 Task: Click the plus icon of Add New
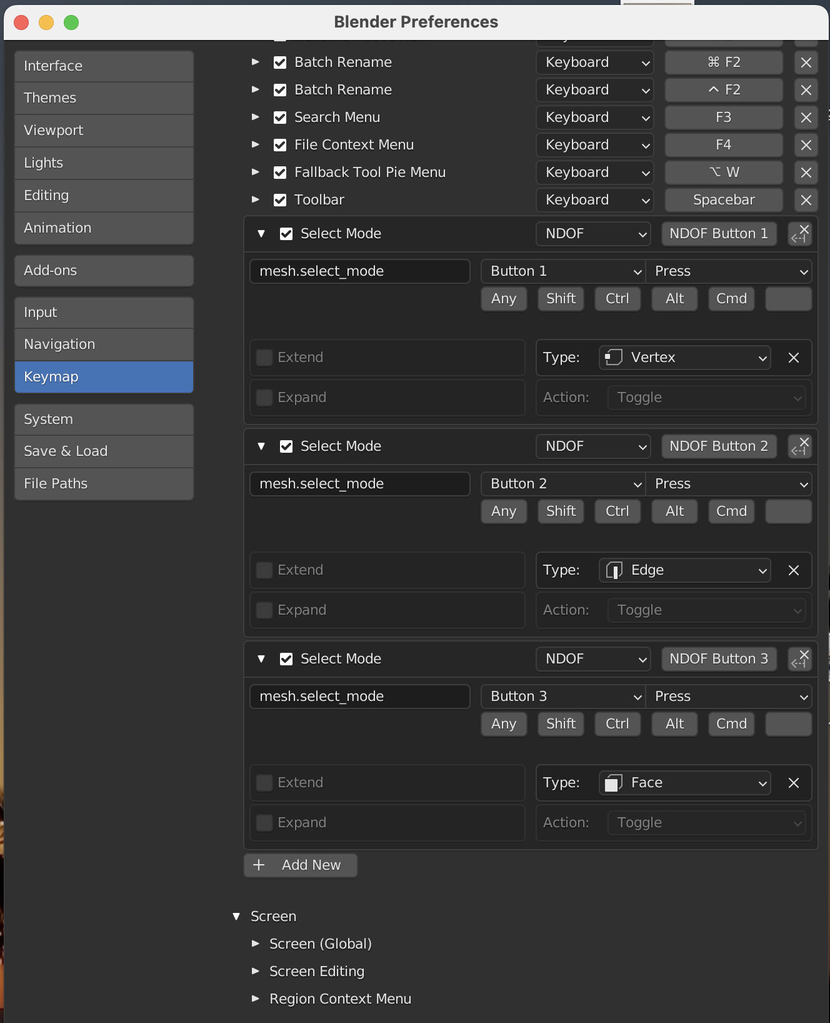(259, 865)
